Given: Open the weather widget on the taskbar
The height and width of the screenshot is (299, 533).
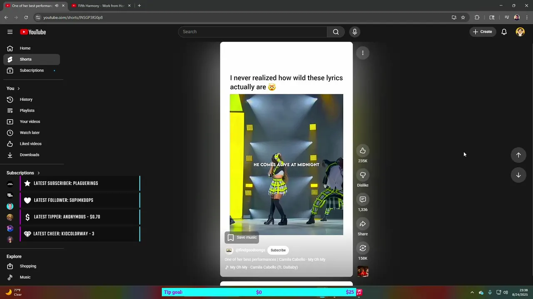Looking at the screenshot, I should [x=13, y=292].
